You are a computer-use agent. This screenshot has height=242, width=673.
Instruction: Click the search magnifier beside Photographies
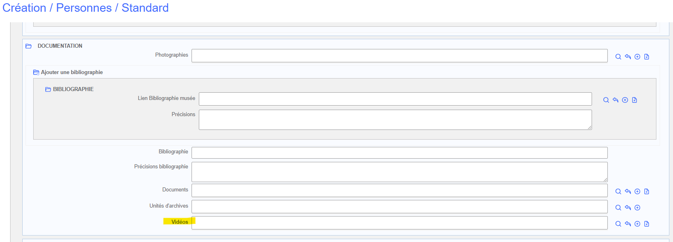pyautogui.click(x=618, y=57)
